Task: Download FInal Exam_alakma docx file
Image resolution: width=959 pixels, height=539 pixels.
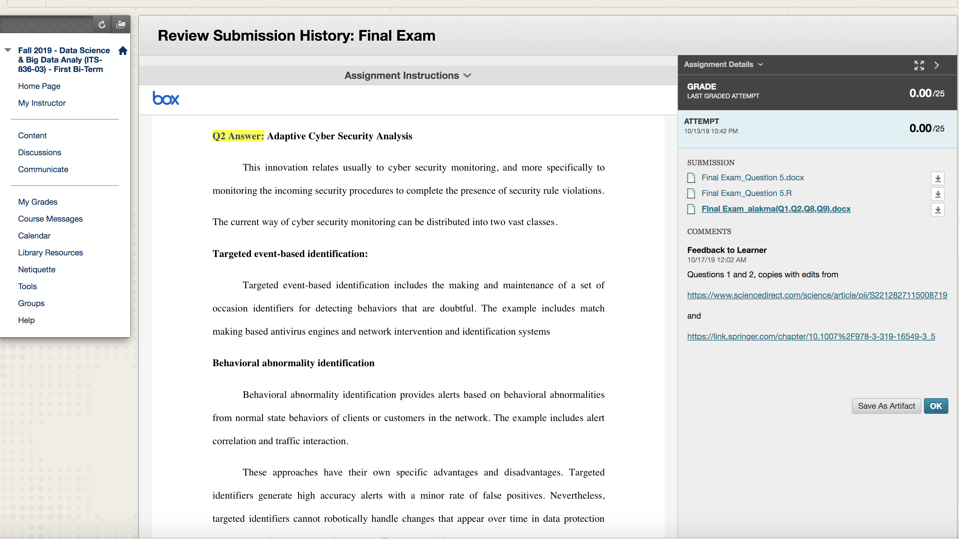Action: [937, 210]
